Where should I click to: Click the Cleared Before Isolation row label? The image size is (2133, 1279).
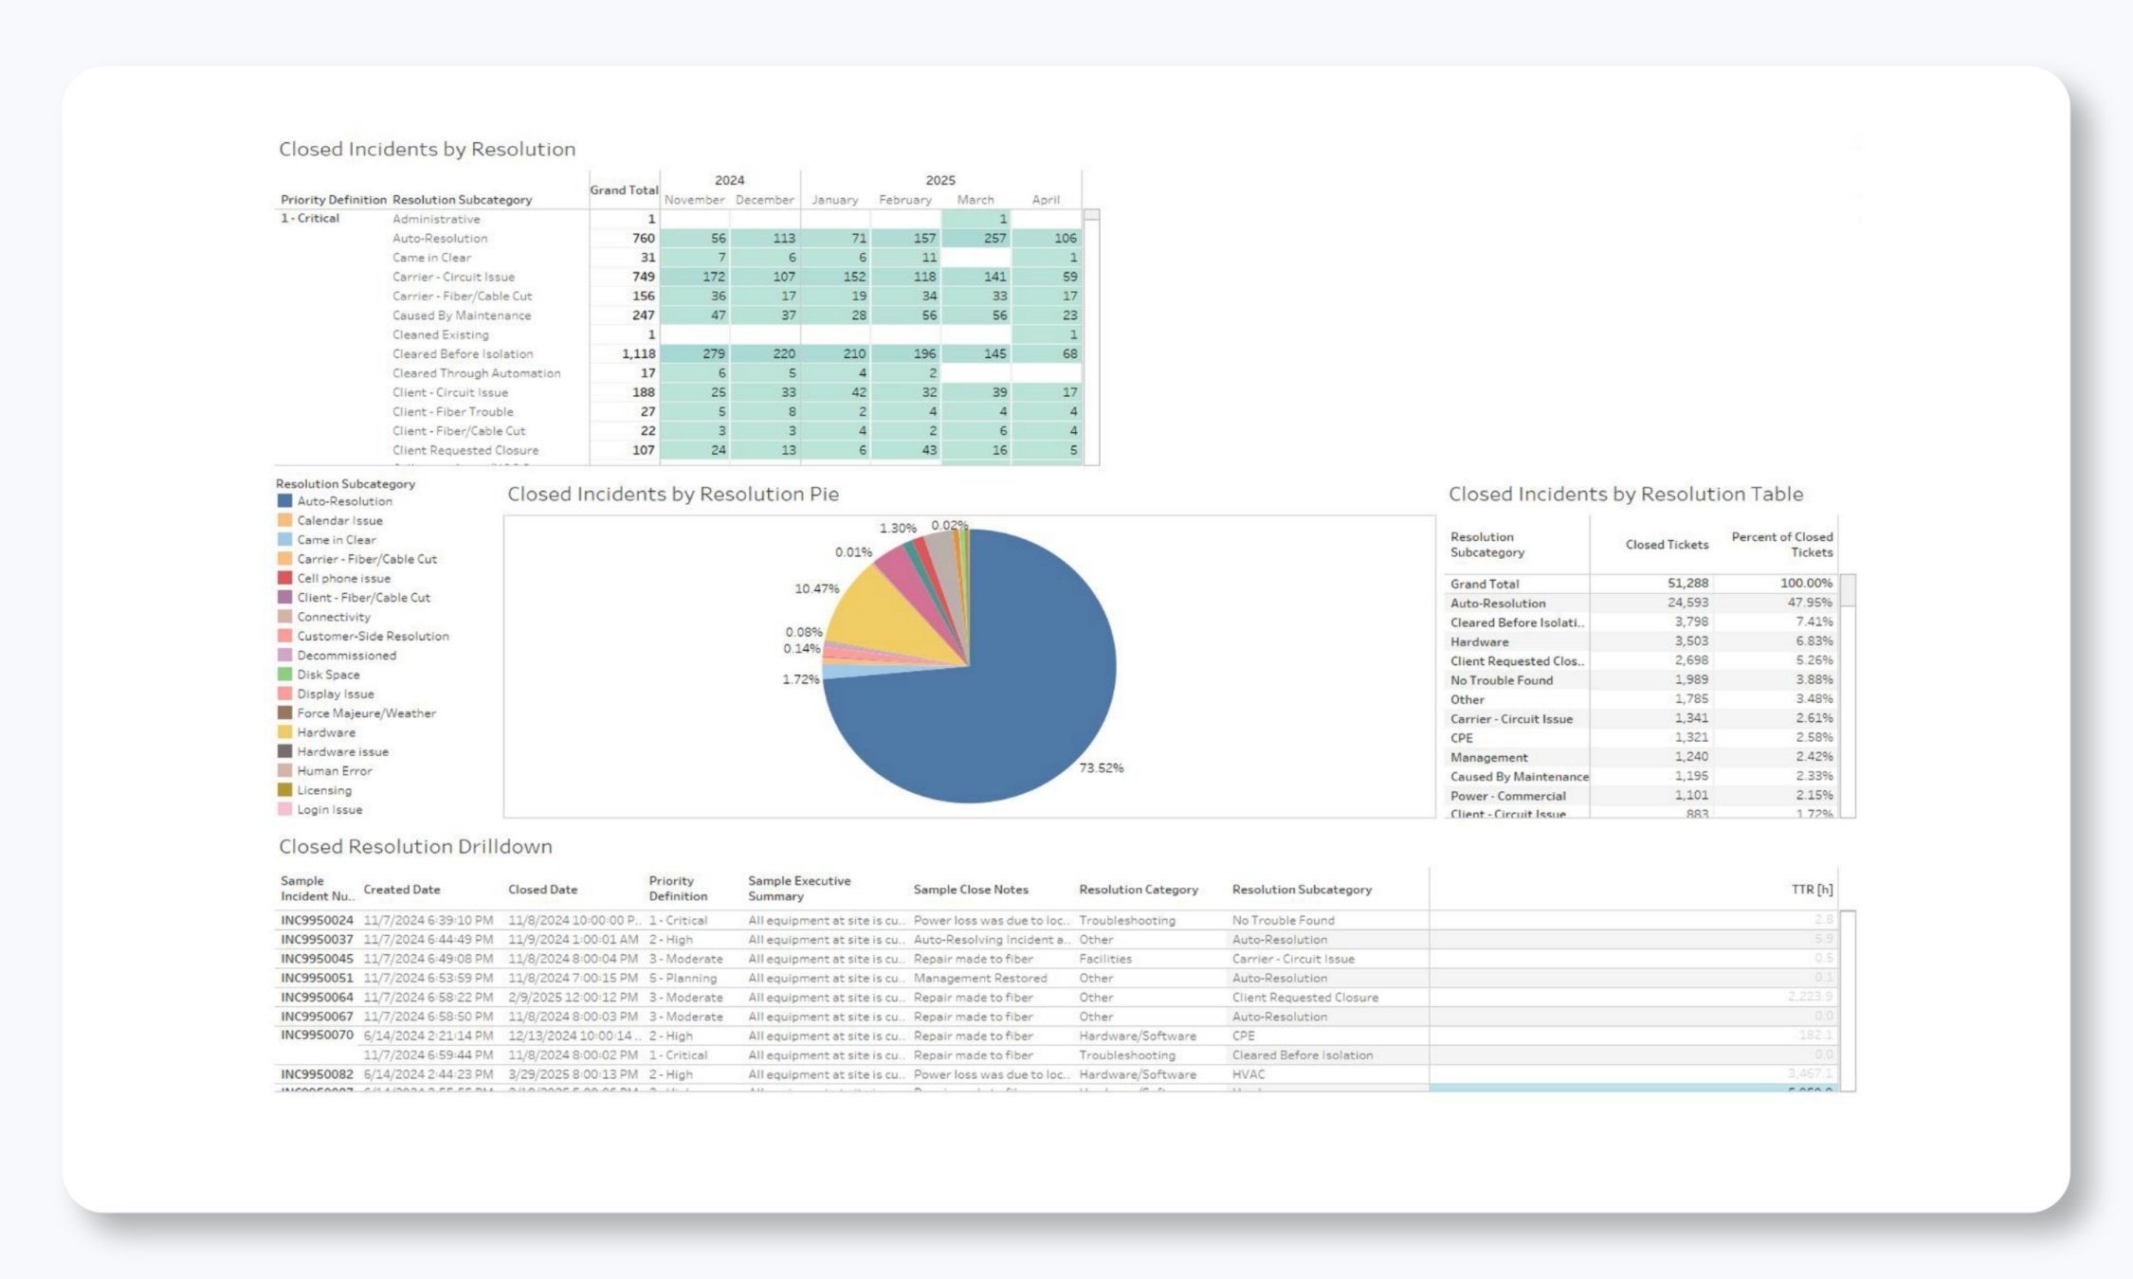pyautogui.click(x=463, y=353)
